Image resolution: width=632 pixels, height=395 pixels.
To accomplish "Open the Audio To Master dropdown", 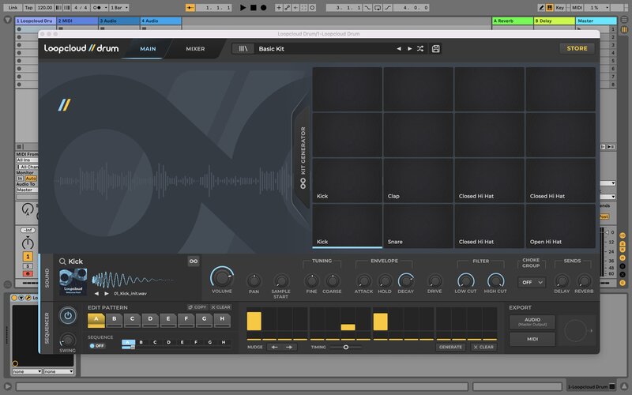I will pyautogui.click(x=27, y=190).
